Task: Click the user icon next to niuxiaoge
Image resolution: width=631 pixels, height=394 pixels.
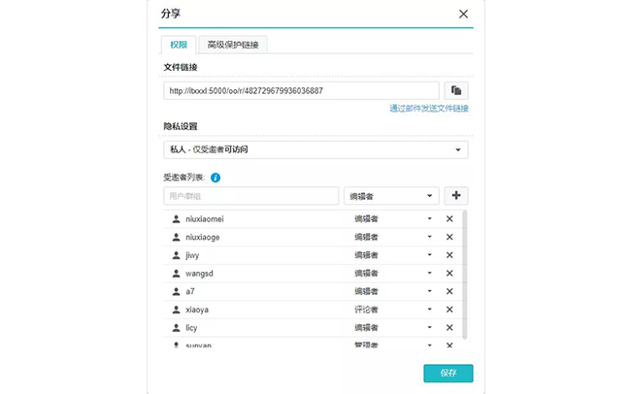Action: (x=176, y=237)
